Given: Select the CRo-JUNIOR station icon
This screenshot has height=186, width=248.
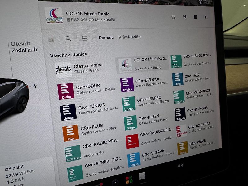Looking at the screenshot, I should [x=68, y=113].
